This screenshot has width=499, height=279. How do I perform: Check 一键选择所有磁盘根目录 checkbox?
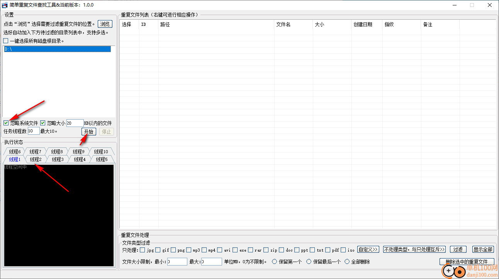coord(5,41)
